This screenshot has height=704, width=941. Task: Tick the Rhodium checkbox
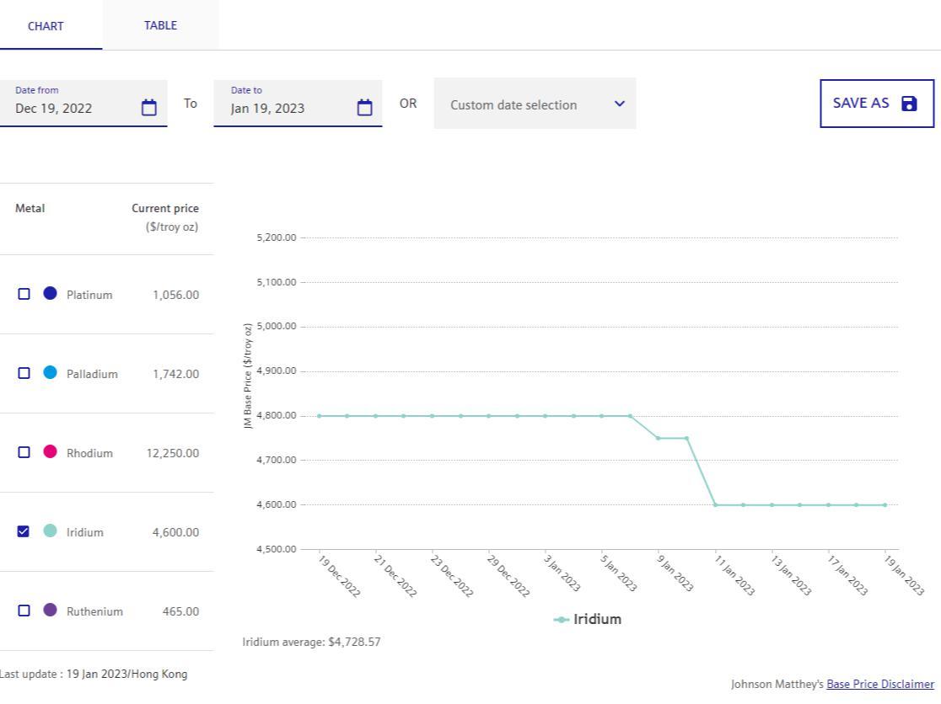24,452
